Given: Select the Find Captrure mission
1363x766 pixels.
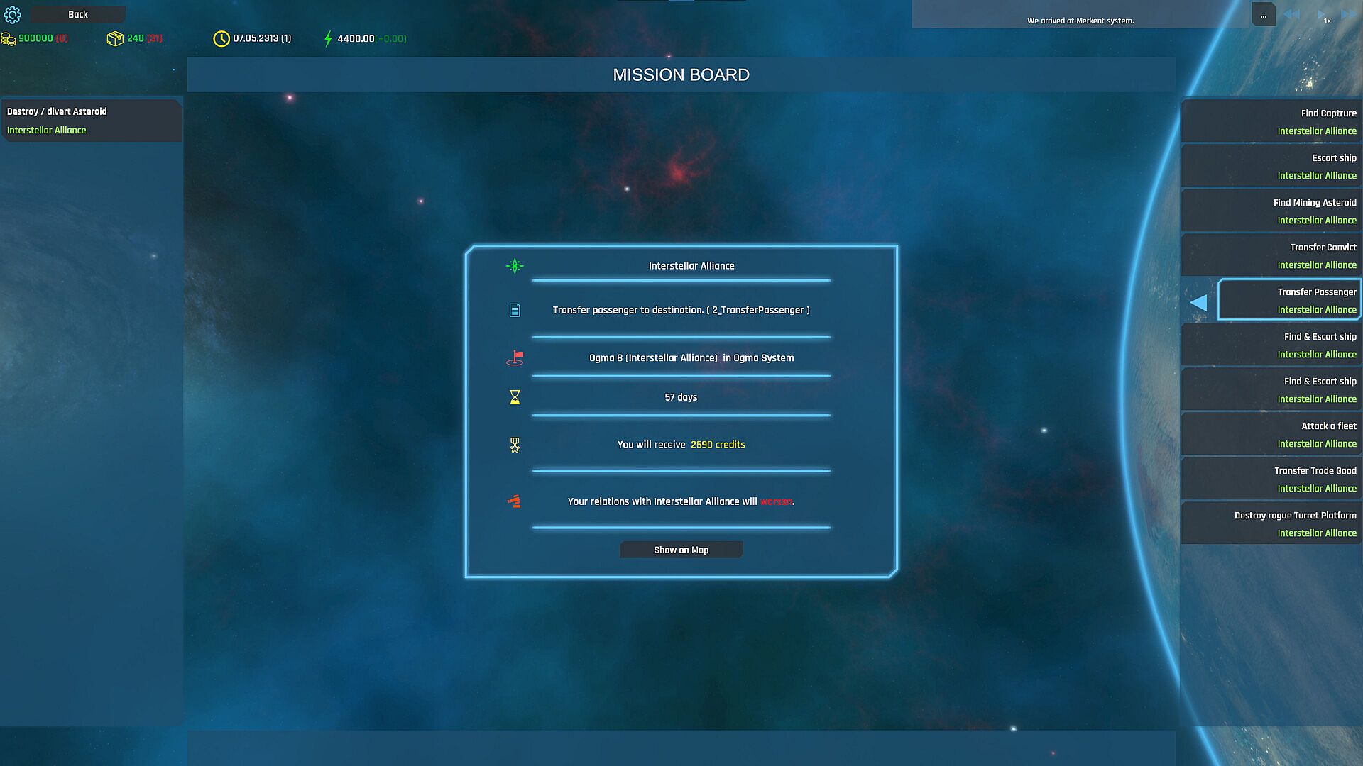Looking at the screenshot, I should [x=1271, y=121].
